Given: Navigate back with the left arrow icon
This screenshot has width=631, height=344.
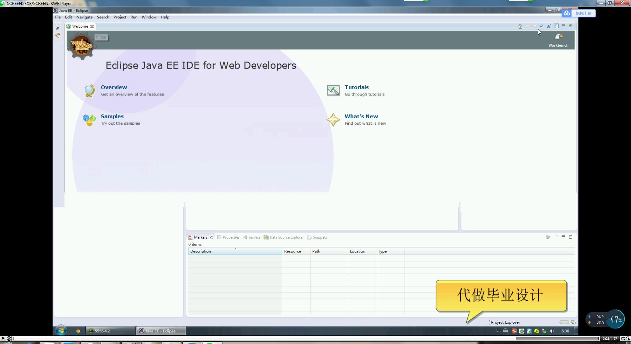Looking at the screenshot, I should tap(527, 26).
